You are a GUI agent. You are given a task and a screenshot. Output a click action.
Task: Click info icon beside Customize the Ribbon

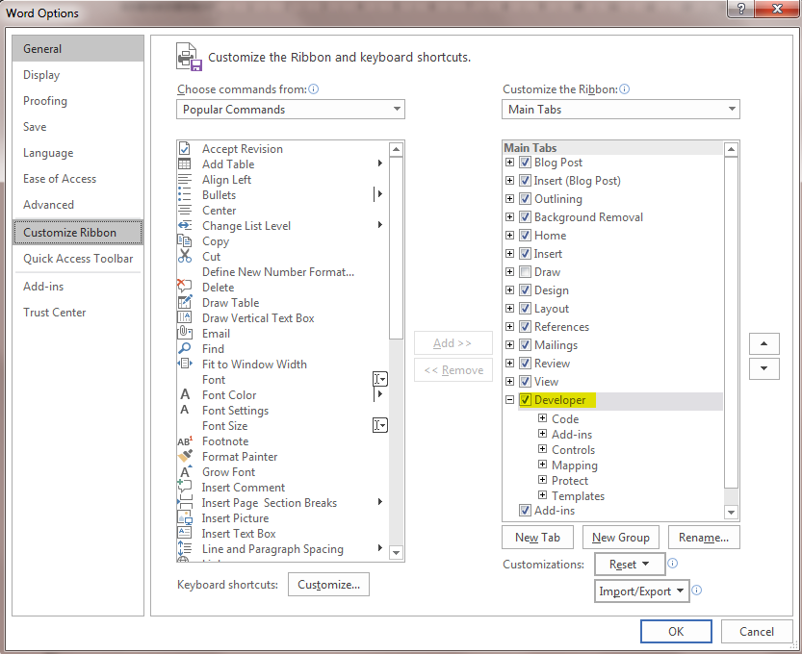click(625, 88)
